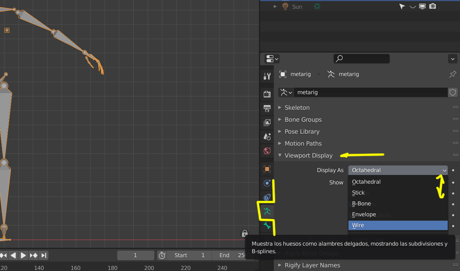Click the Start frame field
460x271 pixels.
coord(189,255)
